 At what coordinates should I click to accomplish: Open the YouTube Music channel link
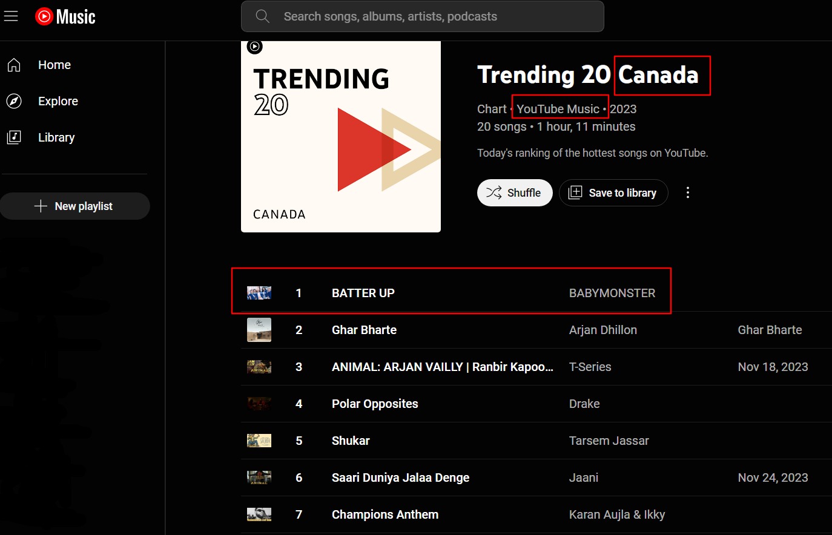tap(558, 109)
